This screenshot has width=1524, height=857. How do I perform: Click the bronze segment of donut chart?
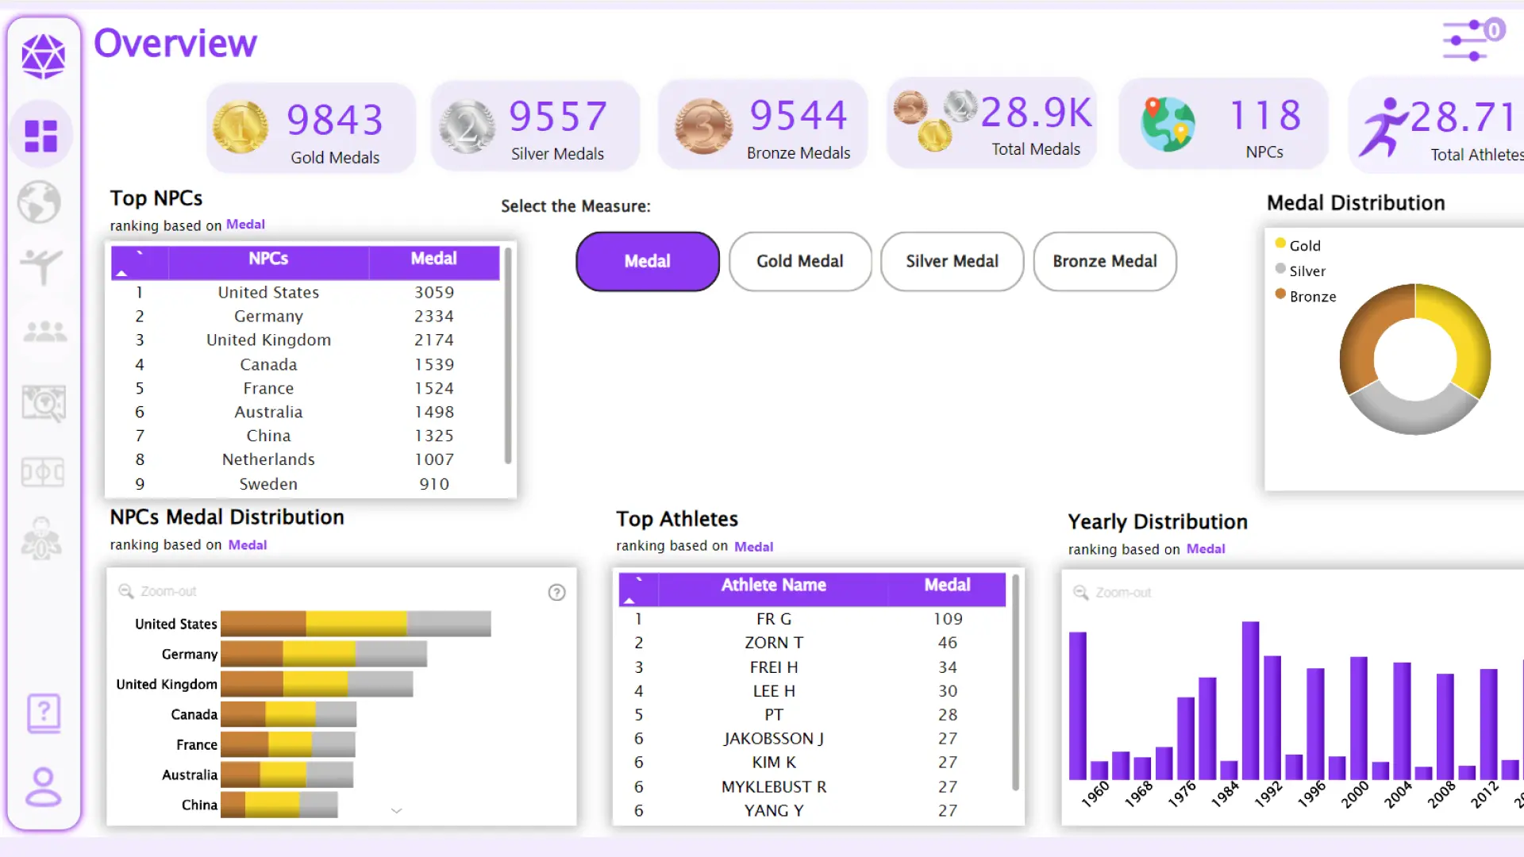pyautogui.click(x=1364, y=329)
